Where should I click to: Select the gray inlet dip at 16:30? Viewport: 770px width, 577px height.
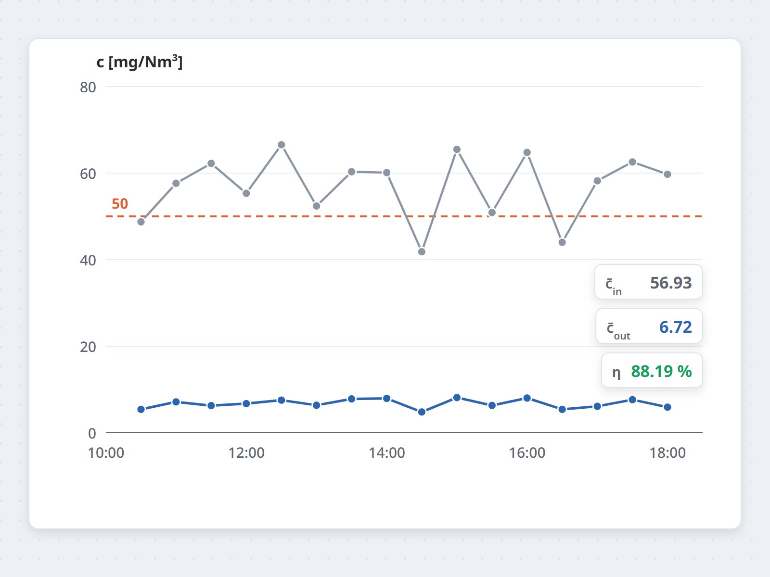point(562,242)
